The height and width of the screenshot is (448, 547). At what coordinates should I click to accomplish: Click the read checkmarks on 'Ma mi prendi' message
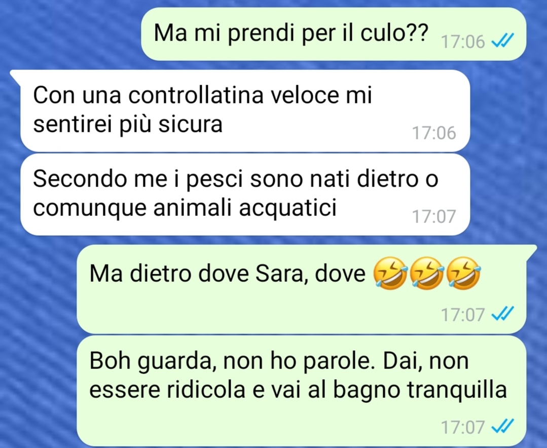pos(502,41)
